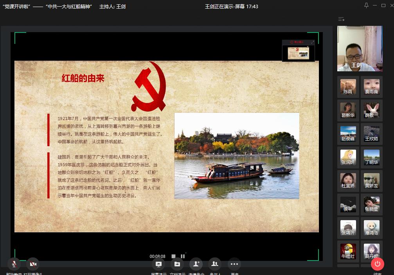This screenshot has height=275, width=394.
Task: Click participant 牛壮壮's avatar
Action: point(348,251)
